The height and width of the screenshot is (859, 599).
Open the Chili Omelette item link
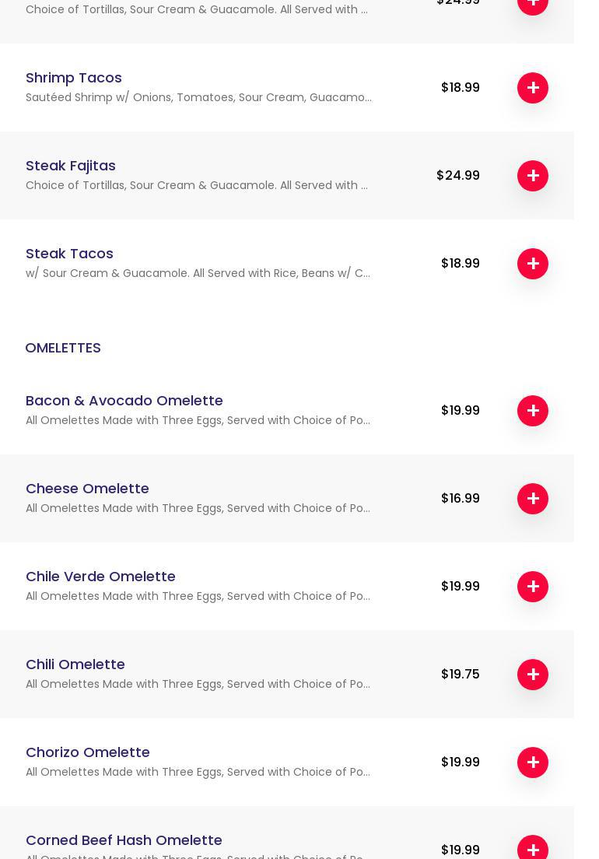[x=75, y=664]
